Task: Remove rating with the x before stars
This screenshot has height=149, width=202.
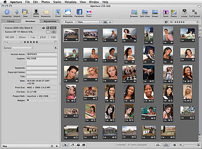Action: coord(21,42)
